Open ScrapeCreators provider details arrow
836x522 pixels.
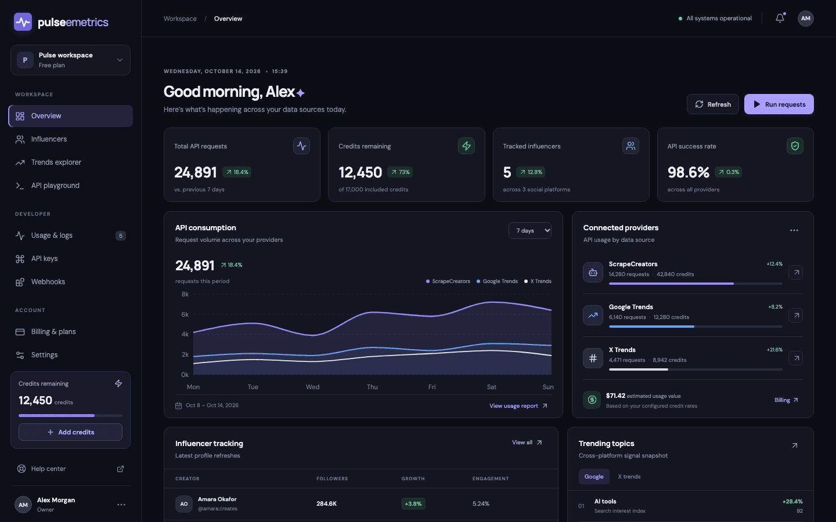797,272
